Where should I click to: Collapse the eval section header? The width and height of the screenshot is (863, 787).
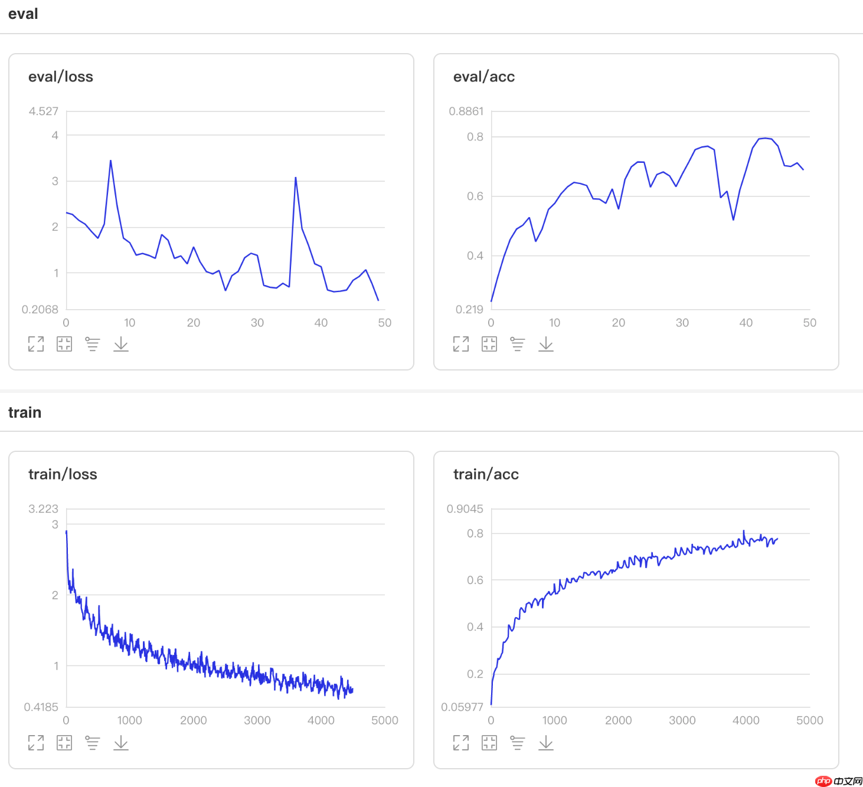click(23, 14)
